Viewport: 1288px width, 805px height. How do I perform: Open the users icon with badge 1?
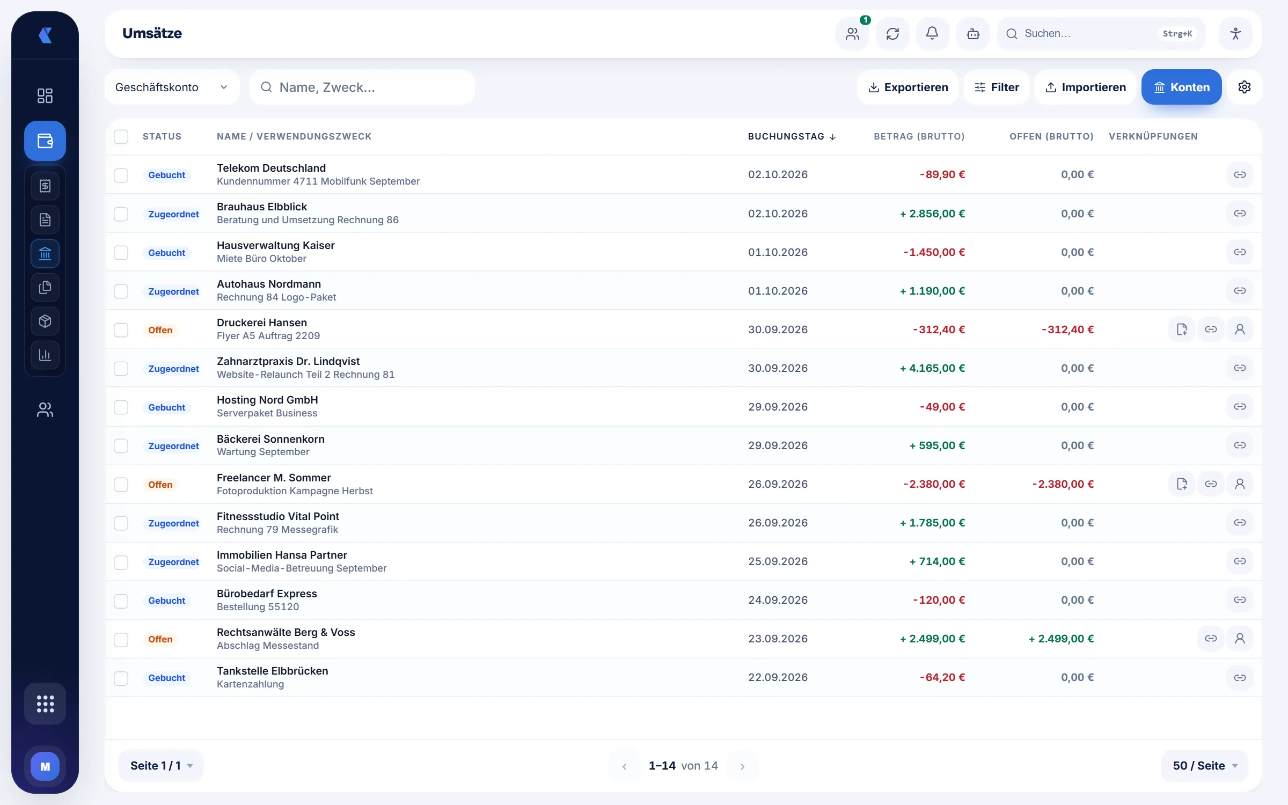[852, 34]
